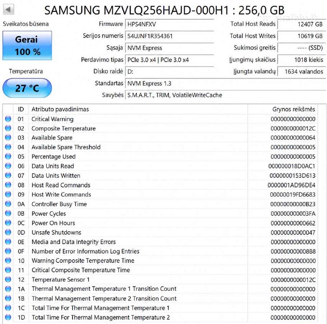Select the Unsafe Shutdowns attribute name

click(56, 233)
